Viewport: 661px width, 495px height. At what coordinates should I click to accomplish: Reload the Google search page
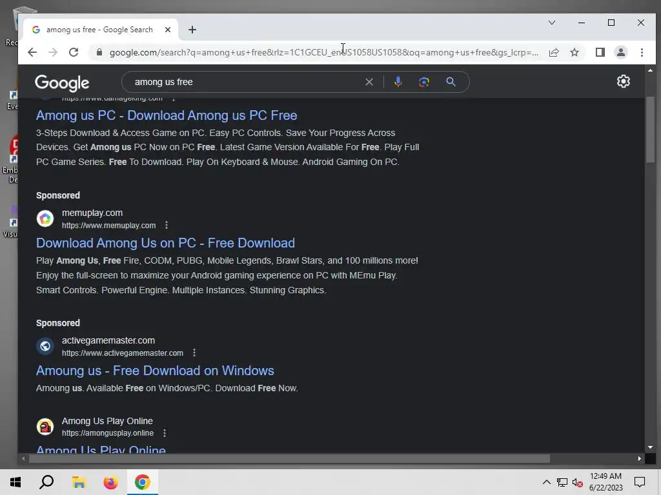[74, 52]
